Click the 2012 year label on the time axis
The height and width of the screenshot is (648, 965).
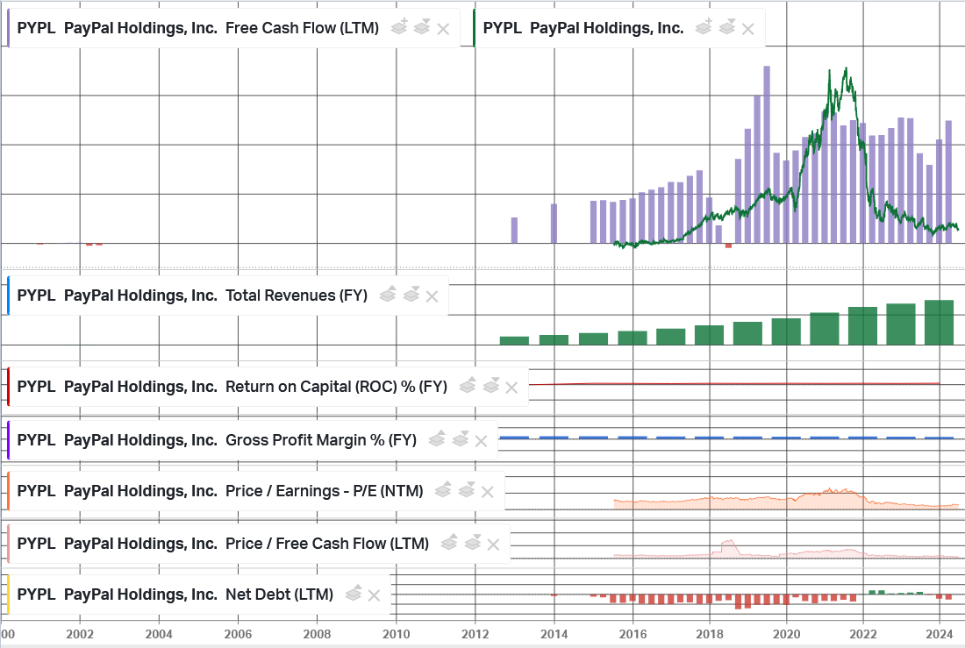pos(475,635)
